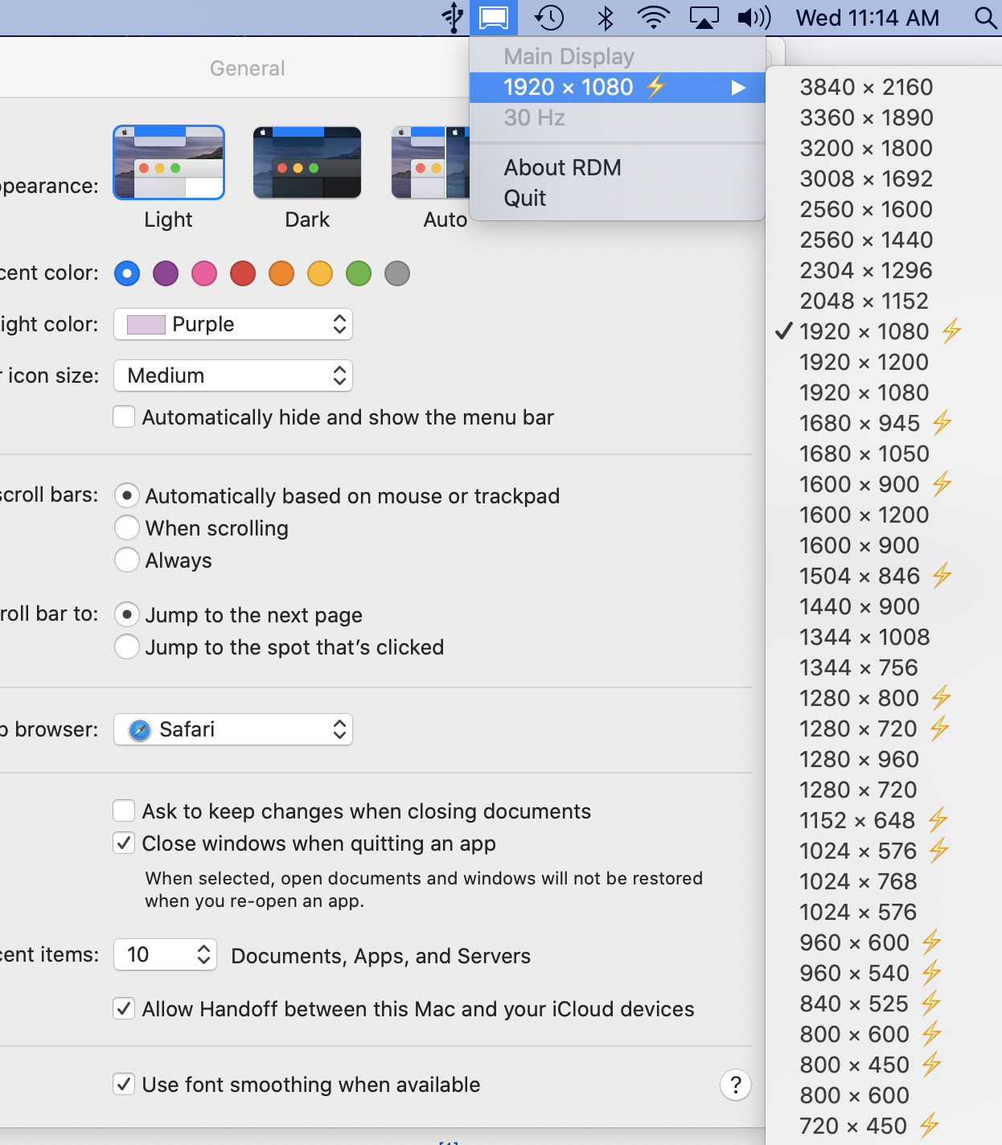Select Jump to the spot that's clicked
The image size is (1002, 1145).
[127, 646]
